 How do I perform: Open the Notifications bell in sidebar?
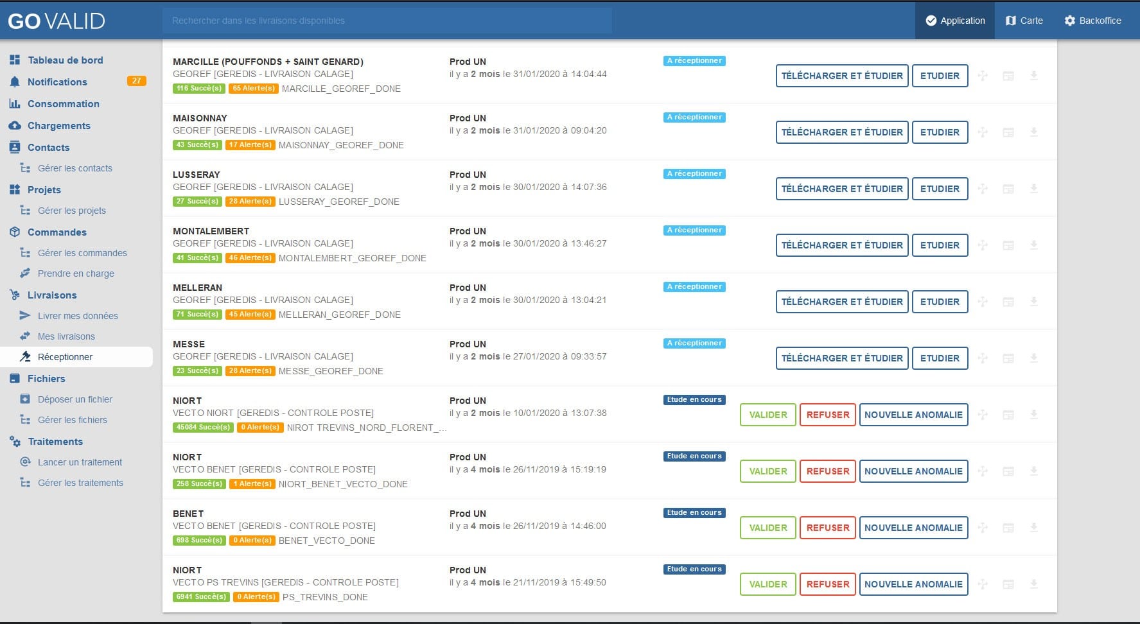(15, 82)
